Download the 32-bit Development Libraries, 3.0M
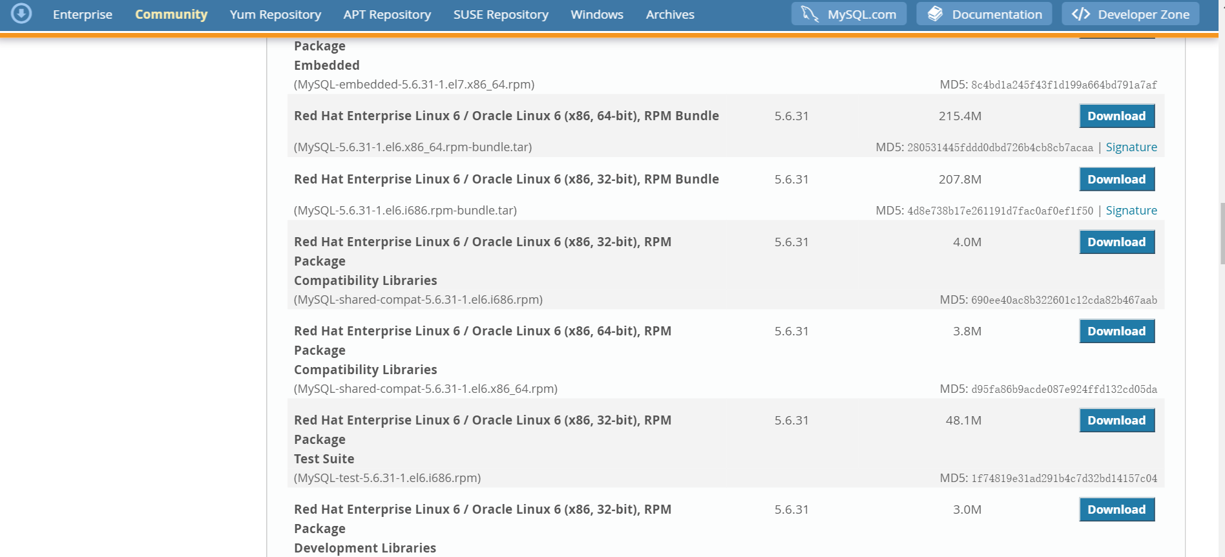The width and height of the screenshot is (1225, 557). click(x=1116, y=510)
